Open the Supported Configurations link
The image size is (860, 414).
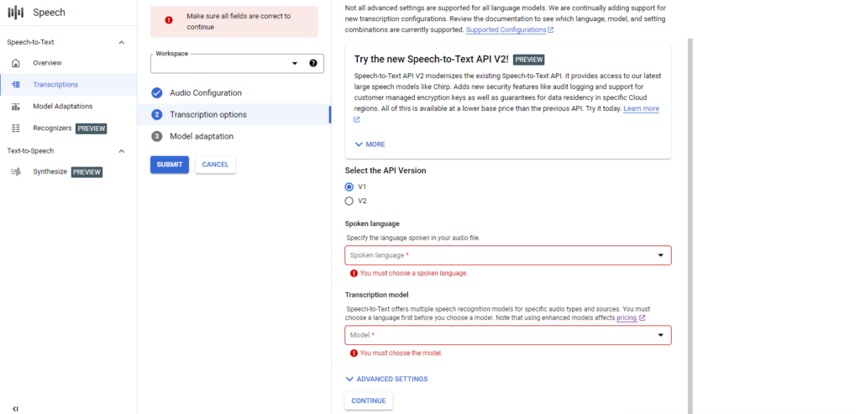pos(506,29)
